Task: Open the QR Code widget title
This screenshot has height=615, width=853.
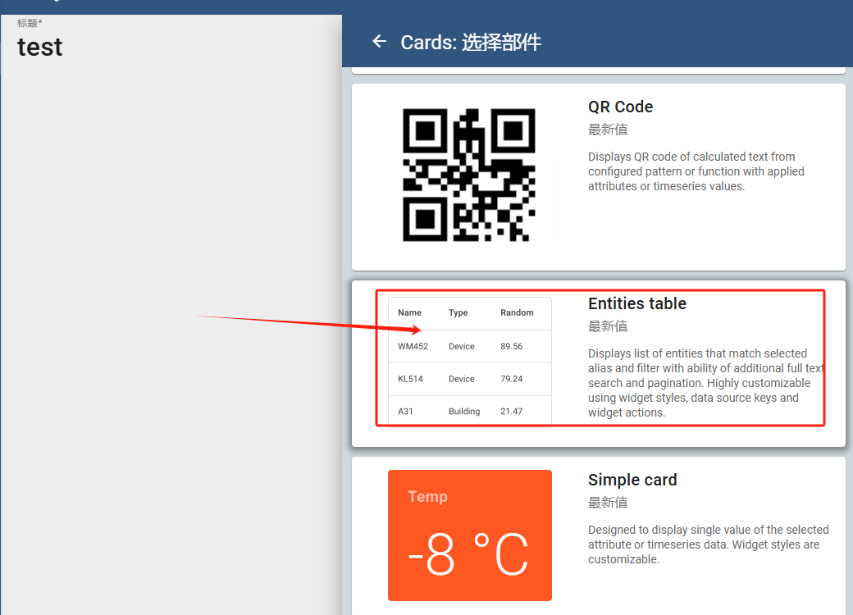Action: tap(620, 107)
